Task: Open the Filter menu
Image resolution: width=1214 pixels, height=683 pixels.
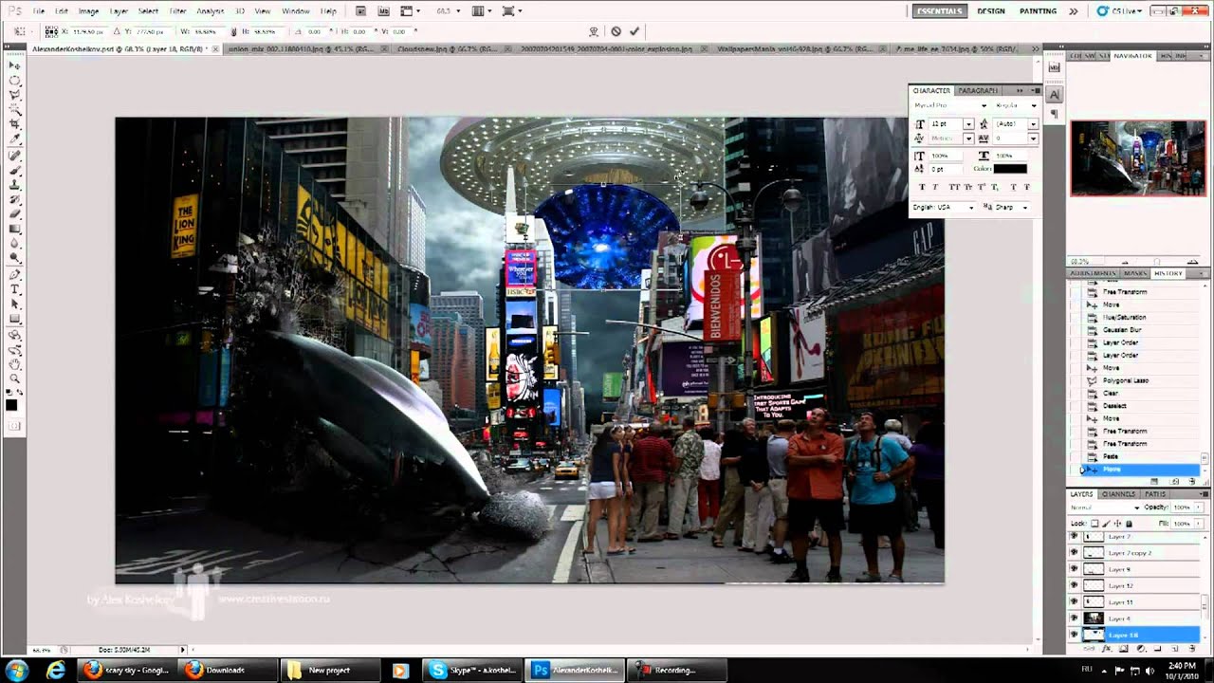Action: coord(177,11)
